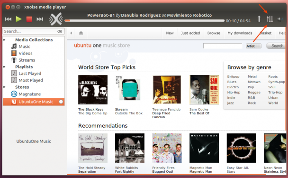Collapse the Media Collections tree section

(x=4, y=40)
